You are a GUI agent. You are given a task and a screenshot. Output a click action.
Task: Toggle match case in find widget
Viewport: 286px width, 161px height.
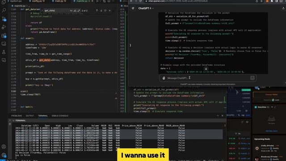point(71,11)
